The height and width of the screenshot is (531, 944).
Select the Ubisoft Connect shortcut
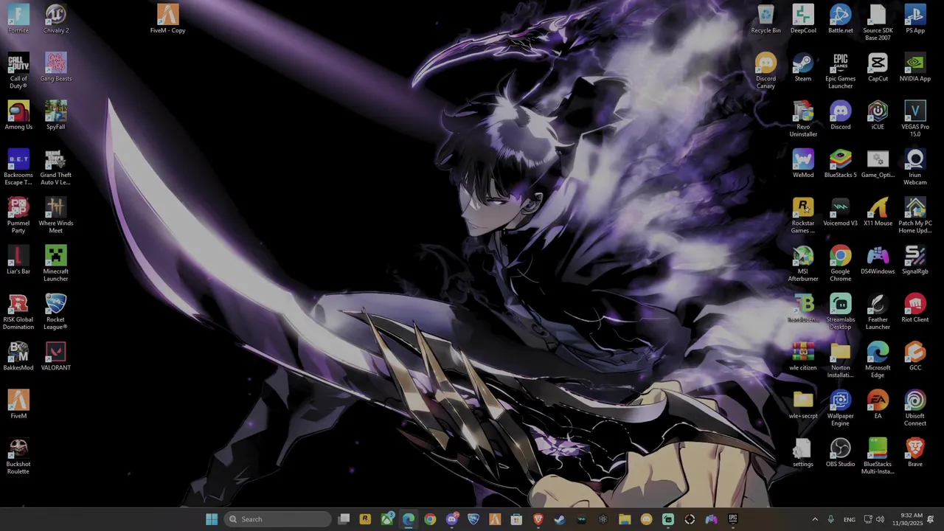pos(915,408)
